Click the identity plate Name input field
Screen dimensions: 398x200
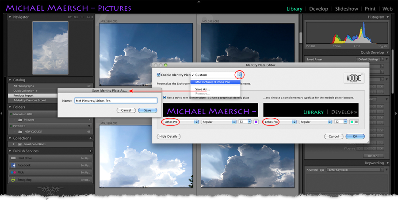click(x=116, y=101)
